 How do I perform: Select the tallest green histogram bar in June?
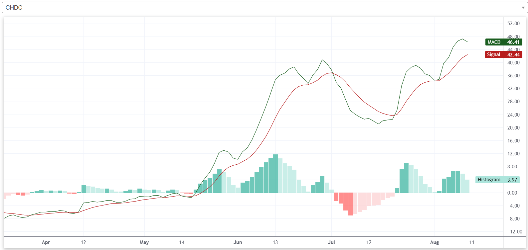point(275,174)
